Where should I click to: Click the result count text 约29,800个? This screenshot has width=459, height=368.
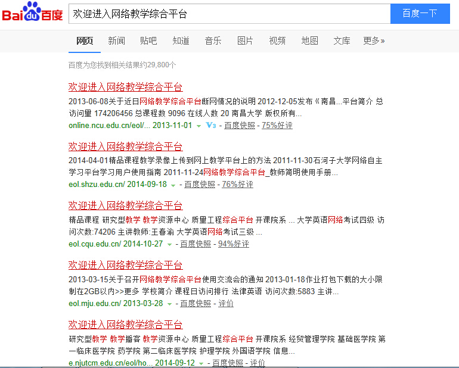coord(158,65)
